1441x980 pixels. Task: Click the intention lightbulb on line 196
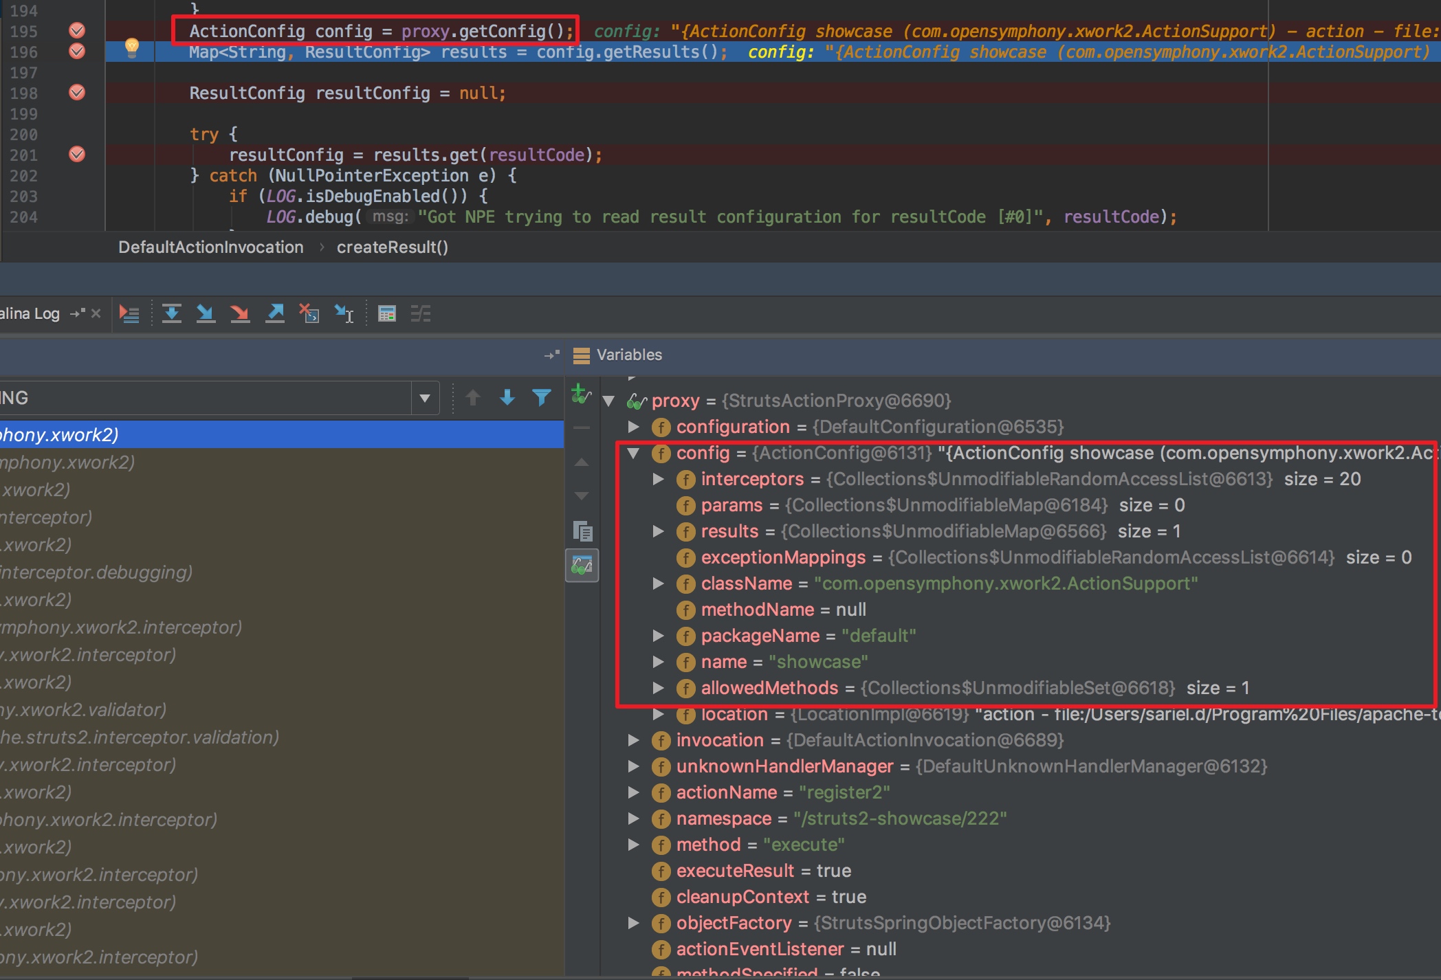tap(132, 48)
